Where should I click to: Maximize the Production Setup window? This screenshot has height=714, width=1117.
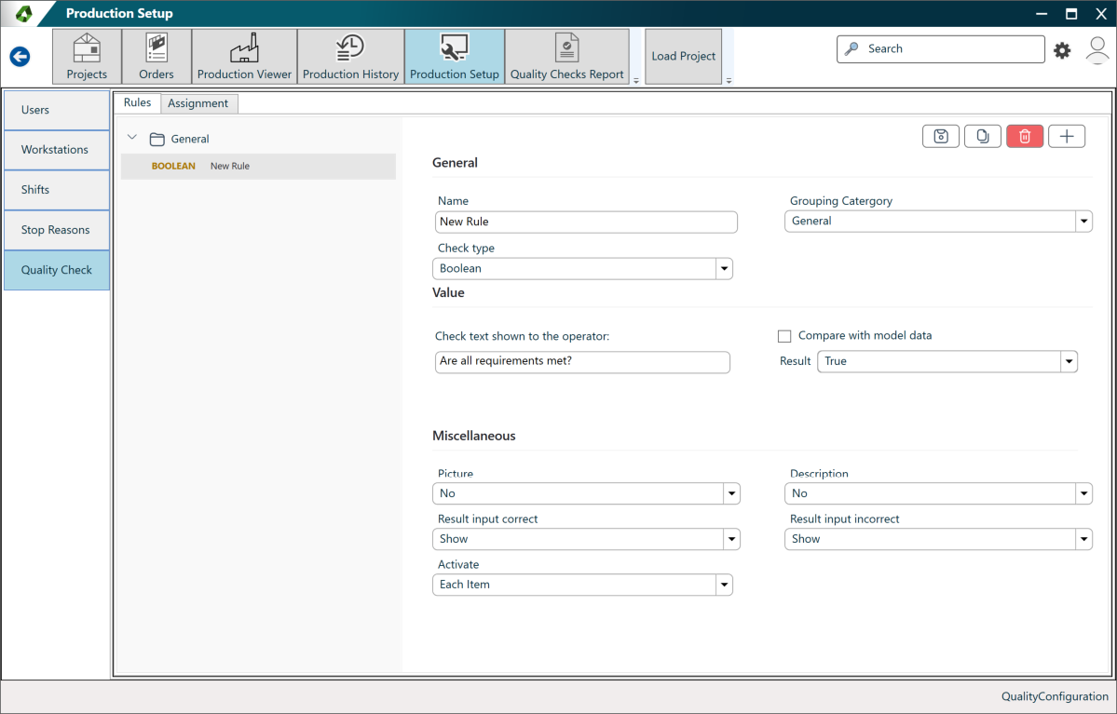coord(1070,14)
